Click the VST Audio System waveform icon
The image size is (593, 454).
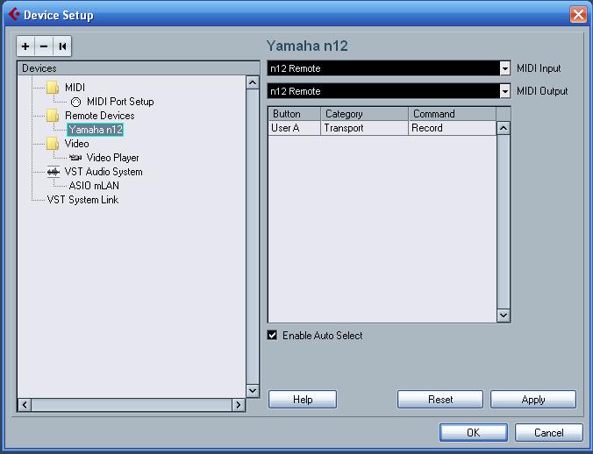pos(53,172)
